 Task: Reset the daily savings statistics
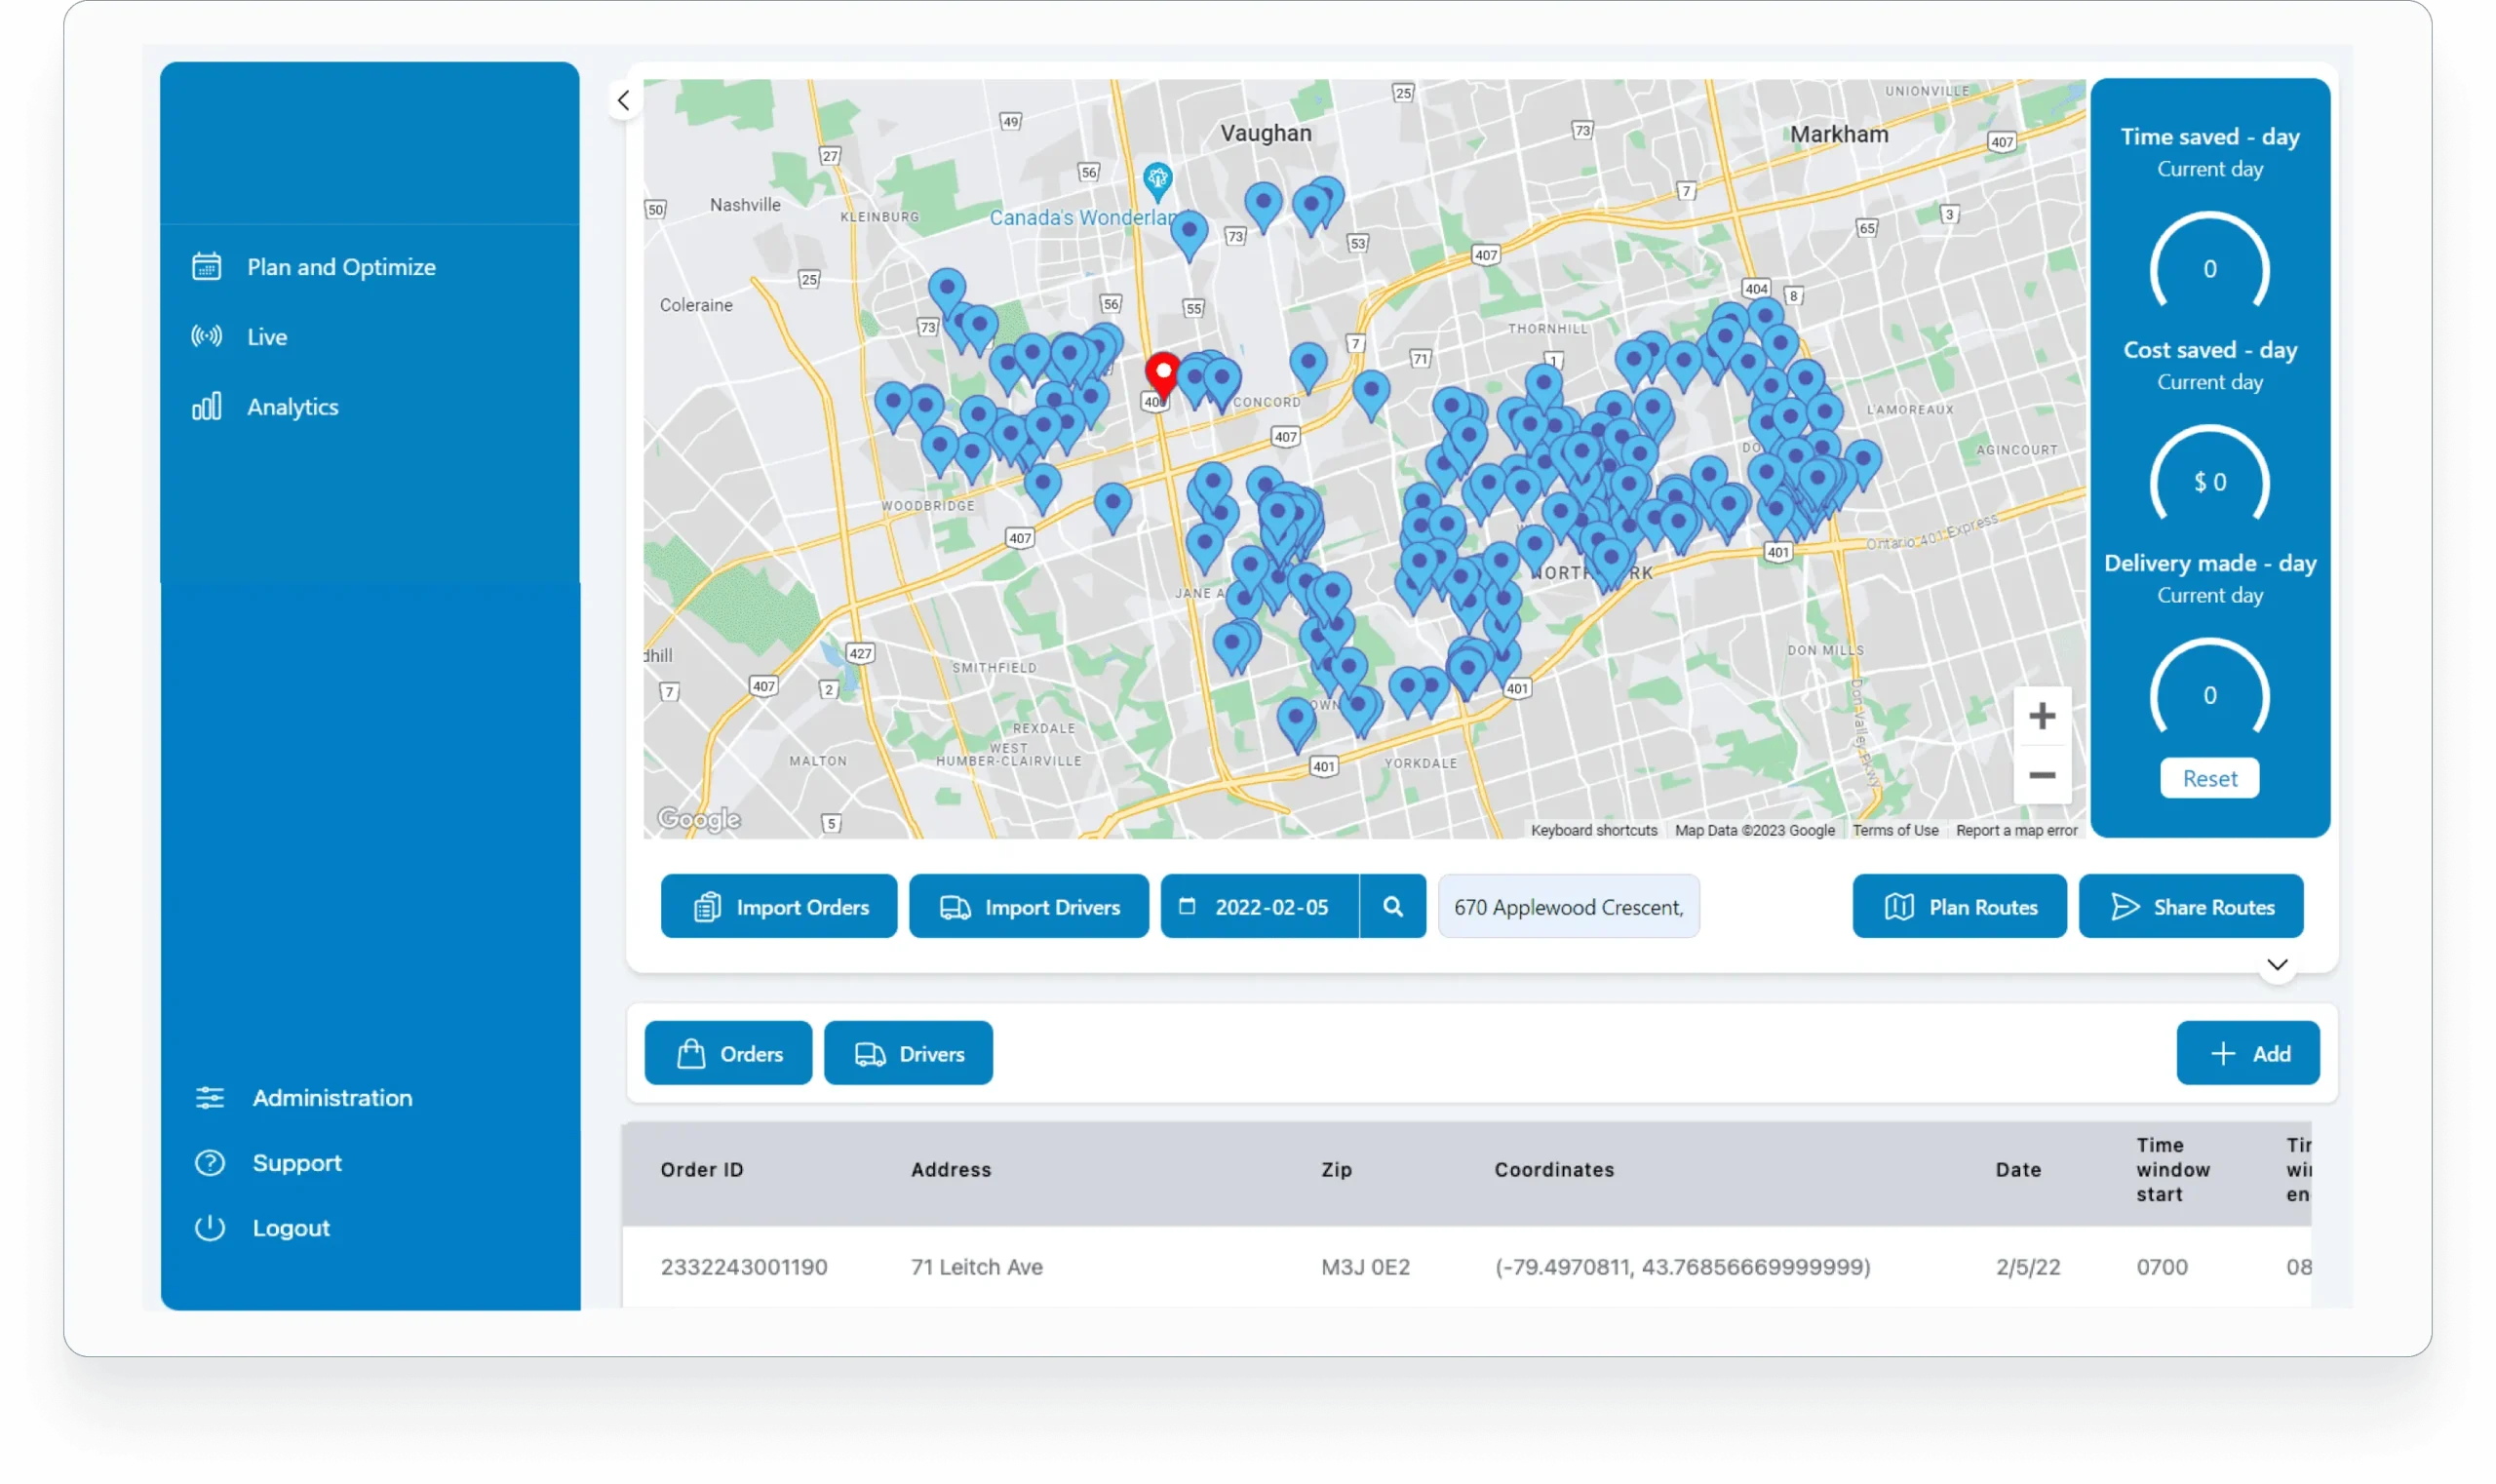pyautogui.click(x=2209, y=778)
